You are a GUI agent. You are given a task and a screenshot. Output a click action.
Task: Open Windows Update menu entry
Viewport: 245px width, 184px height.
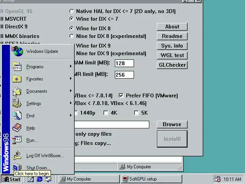42,51
